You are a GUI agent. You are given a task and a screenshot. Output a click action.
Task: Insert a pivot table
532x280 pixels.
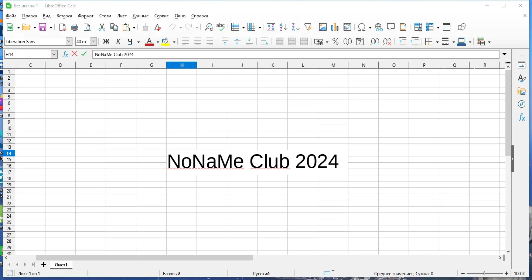347,27
